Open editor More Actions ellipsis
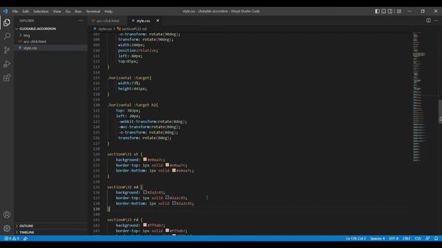 click(x=436, y=20)
